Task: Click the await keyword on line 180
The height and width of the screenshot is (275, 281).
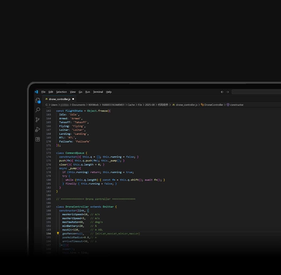Action: pos(149,180)
